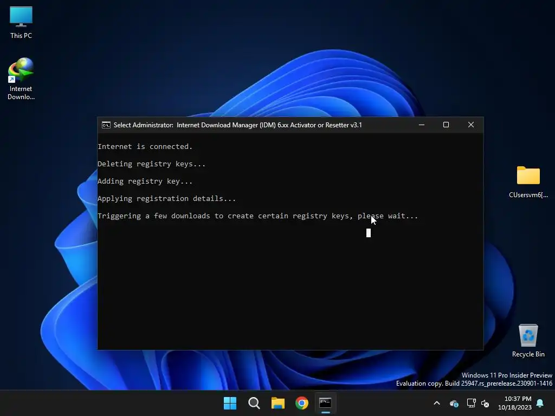The image size is (555, 416).
Task: Open network status tray icon
Action: coord(471,403)
